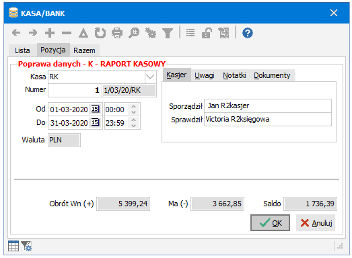Image resolution: width=352 pixels, height=258 pixels.
Task: Open the Razem tab
Action: tap(84, 50)
